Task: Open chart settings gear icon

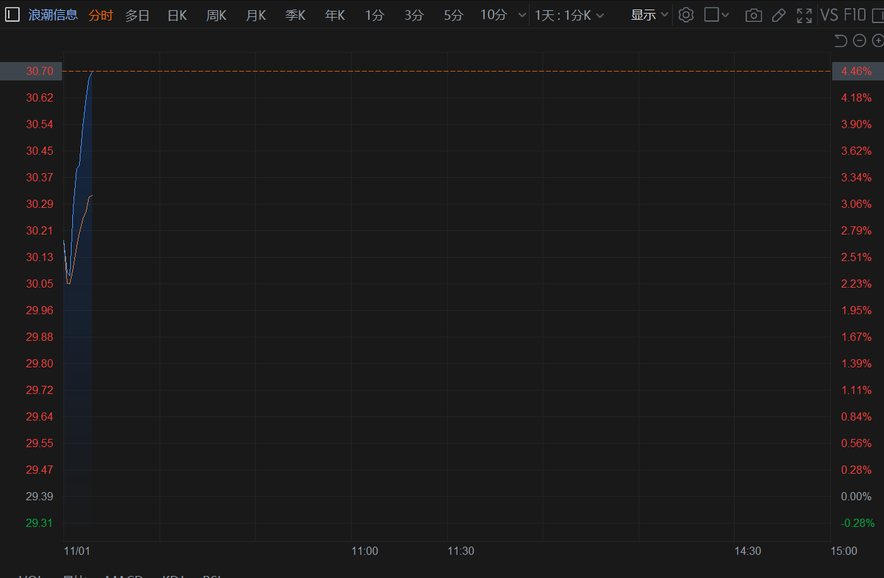Action: click(686, 15)
